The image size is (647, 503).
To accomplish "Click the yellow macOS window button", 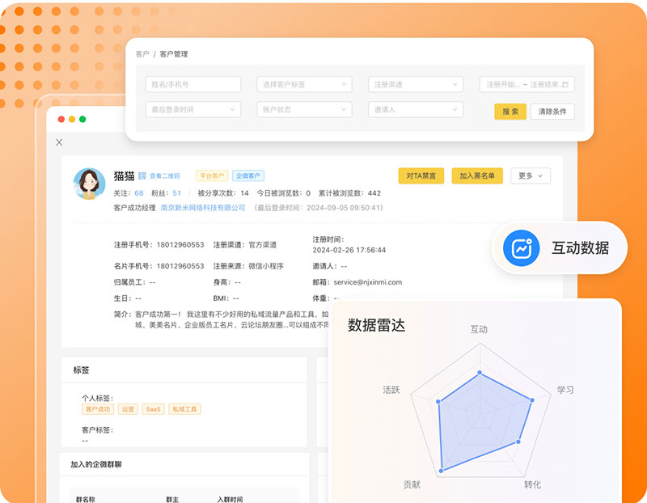I will click(71, 120).
